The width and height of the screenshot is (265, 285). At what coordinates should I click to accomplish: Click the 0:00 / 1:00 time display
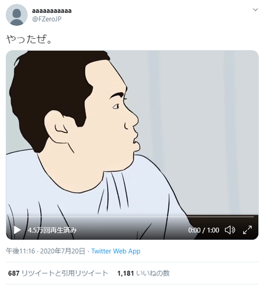[x=204, y=230]
